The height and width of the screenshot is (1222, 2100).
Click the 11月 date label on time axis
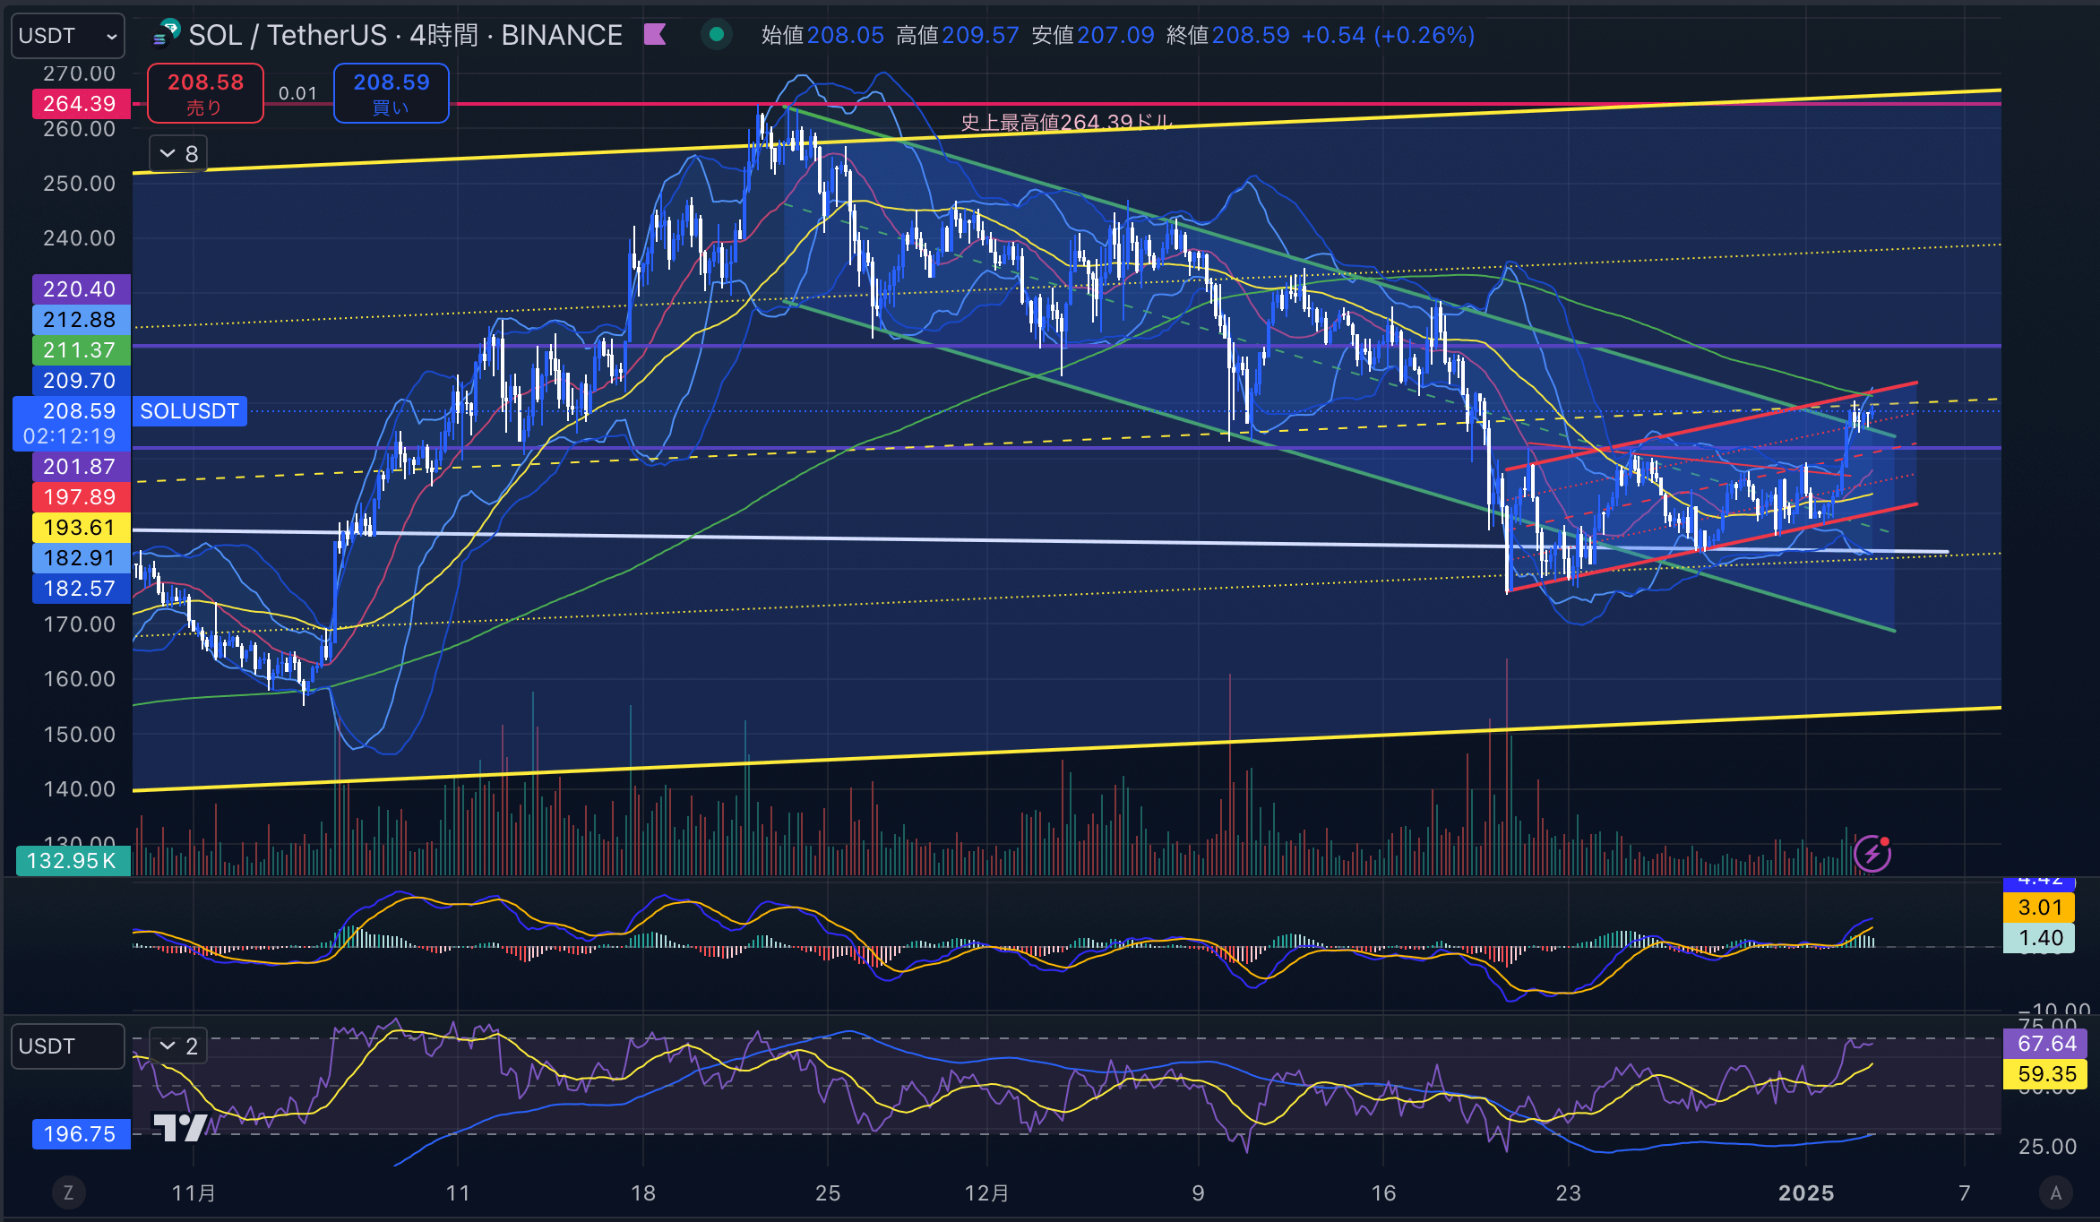tap(194, 1192)
